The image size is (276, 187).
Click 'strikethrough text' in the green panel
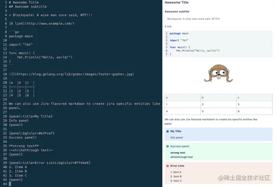click(181, 157)
